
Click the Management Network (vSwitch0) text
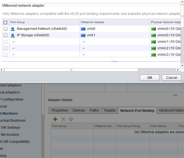pos(42,29)
